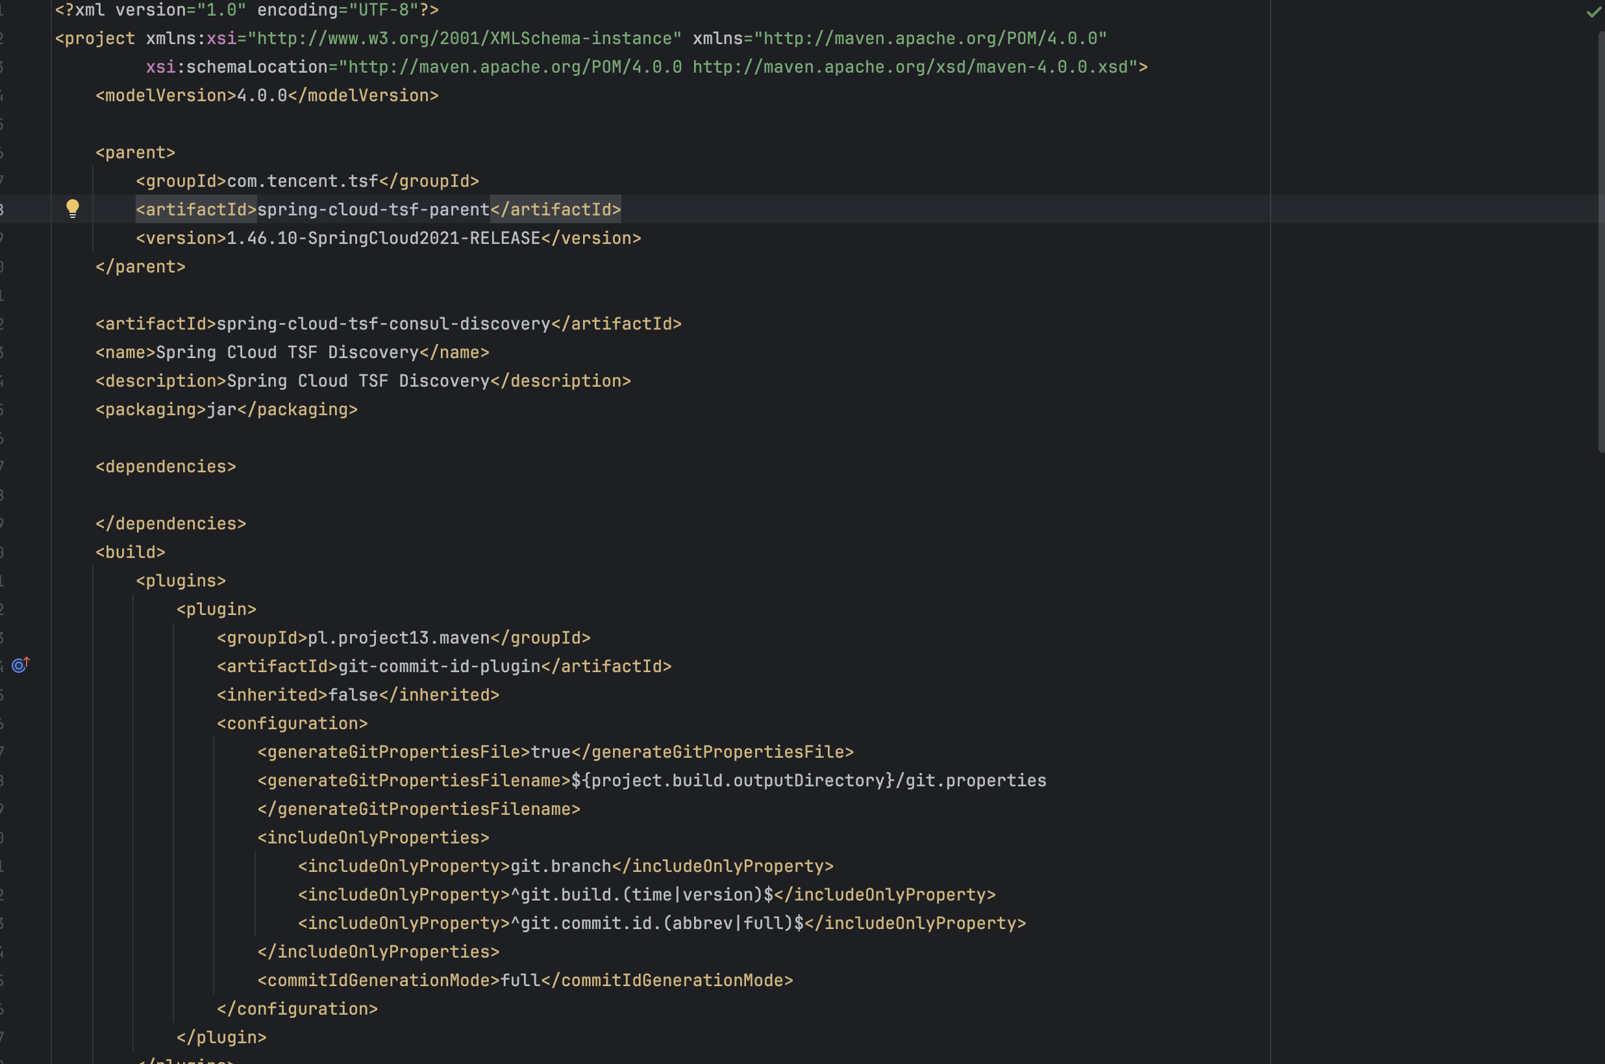
Task: Click the vertical scrollbar thumb
Action: pyautogui.click(x=1601, y=241)
